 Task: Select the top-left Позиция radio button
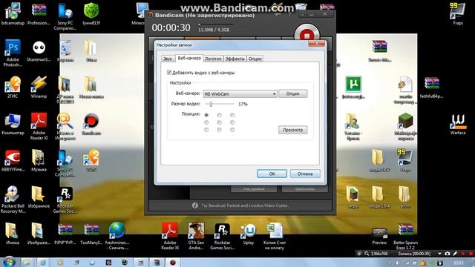click(206, 115)
